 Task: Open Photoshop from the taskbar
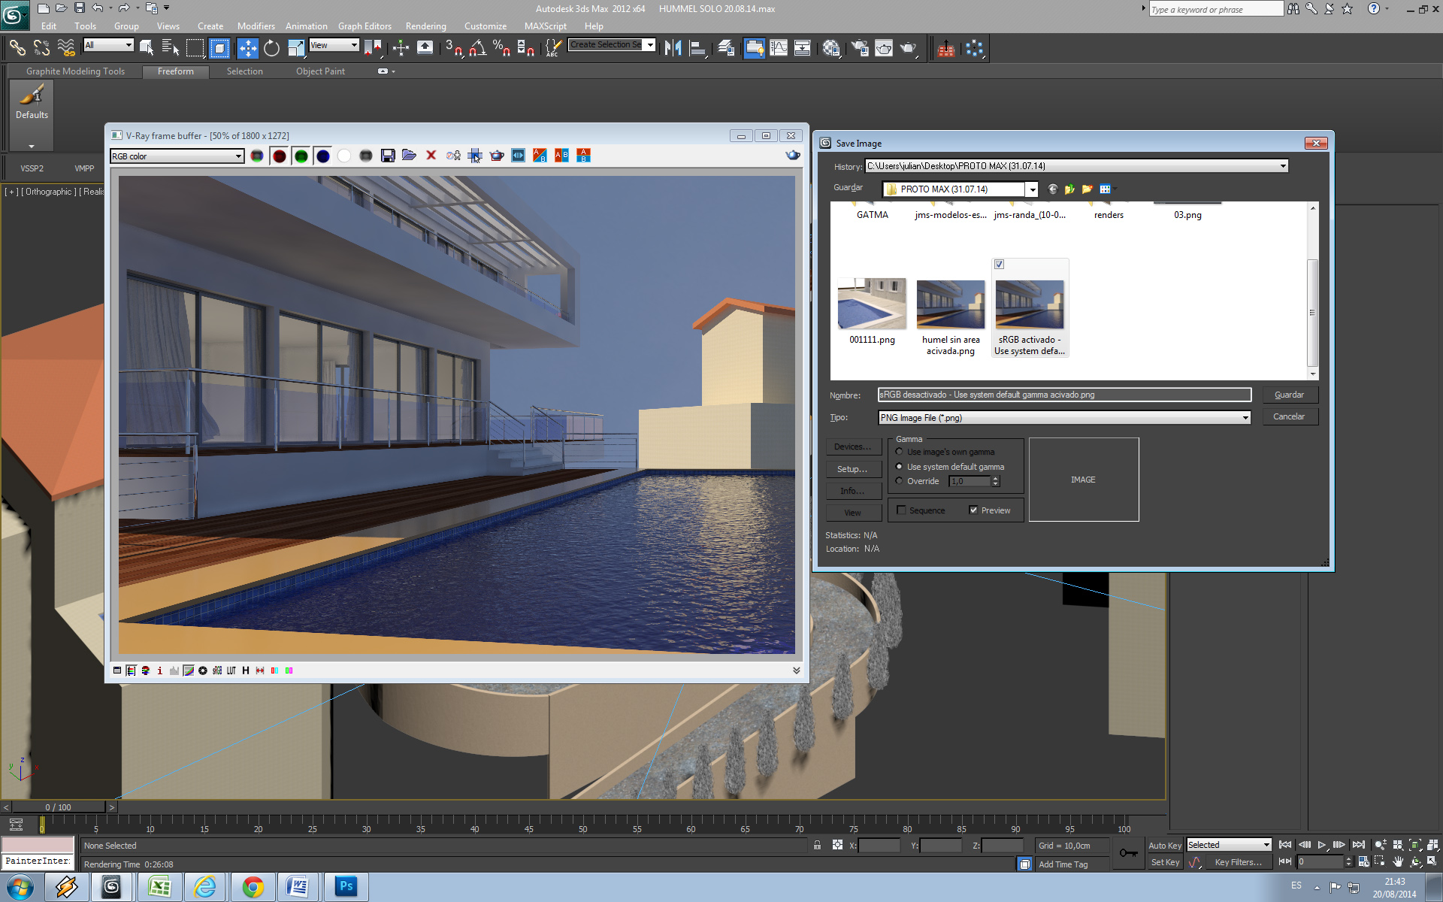pyautogui.click(x=346, y=886)
